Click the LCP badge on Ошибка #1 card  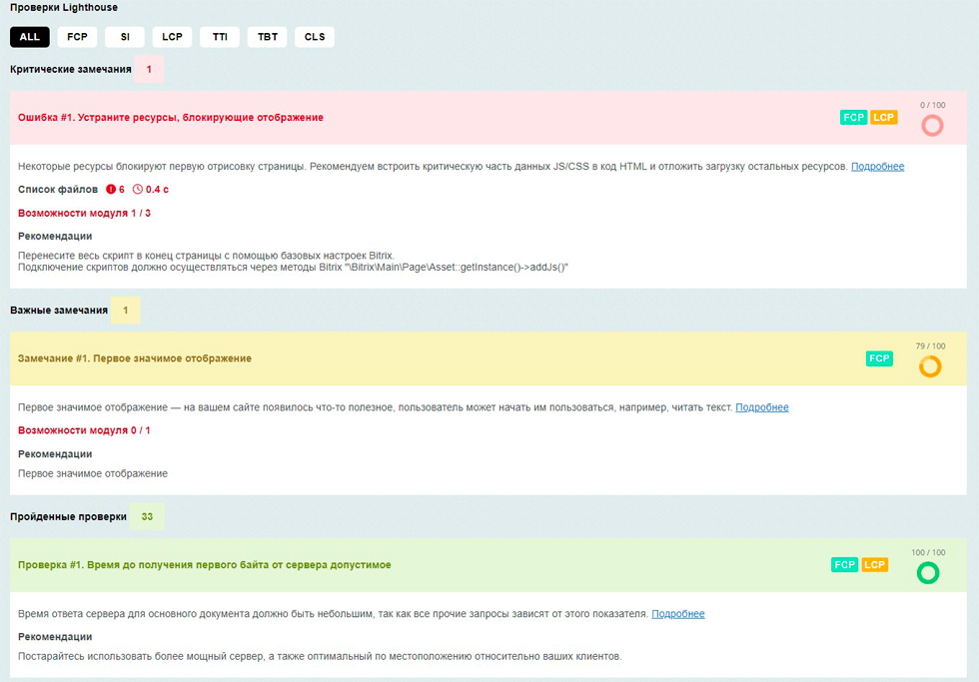click(x=883, y=117)
